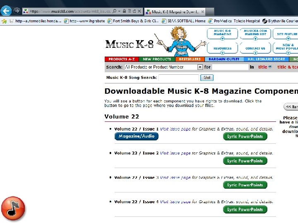Open the automobiles.honda favorites bookmark
298x223 pixels.
[x=35, y=21]
